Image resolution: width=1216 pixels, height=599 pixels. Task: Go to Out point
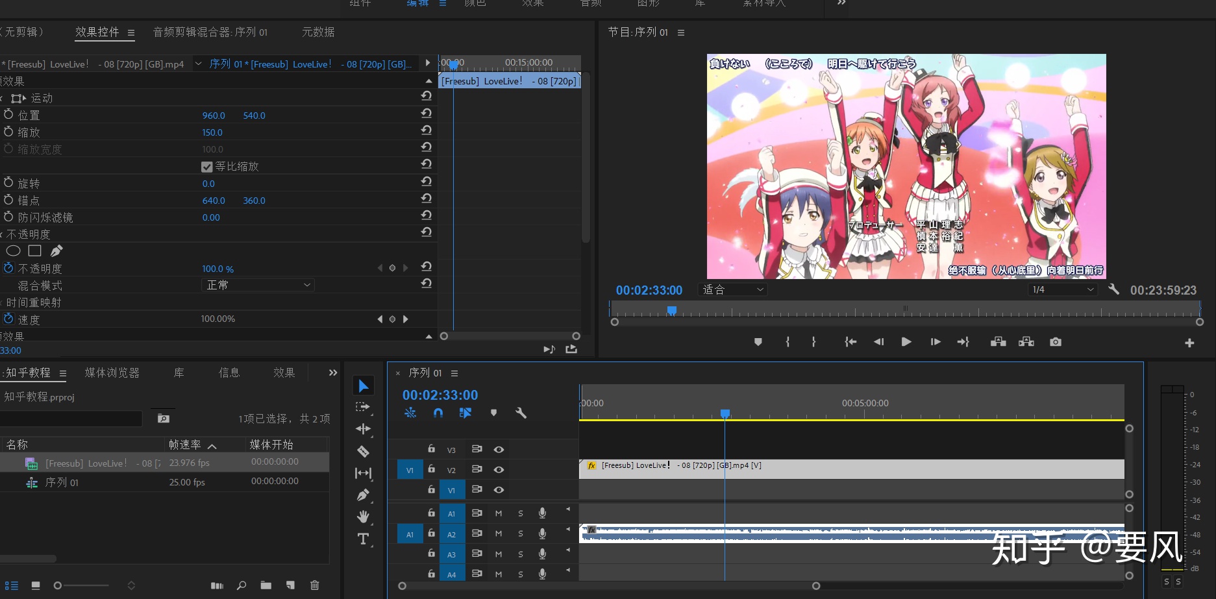pos(963,342)
